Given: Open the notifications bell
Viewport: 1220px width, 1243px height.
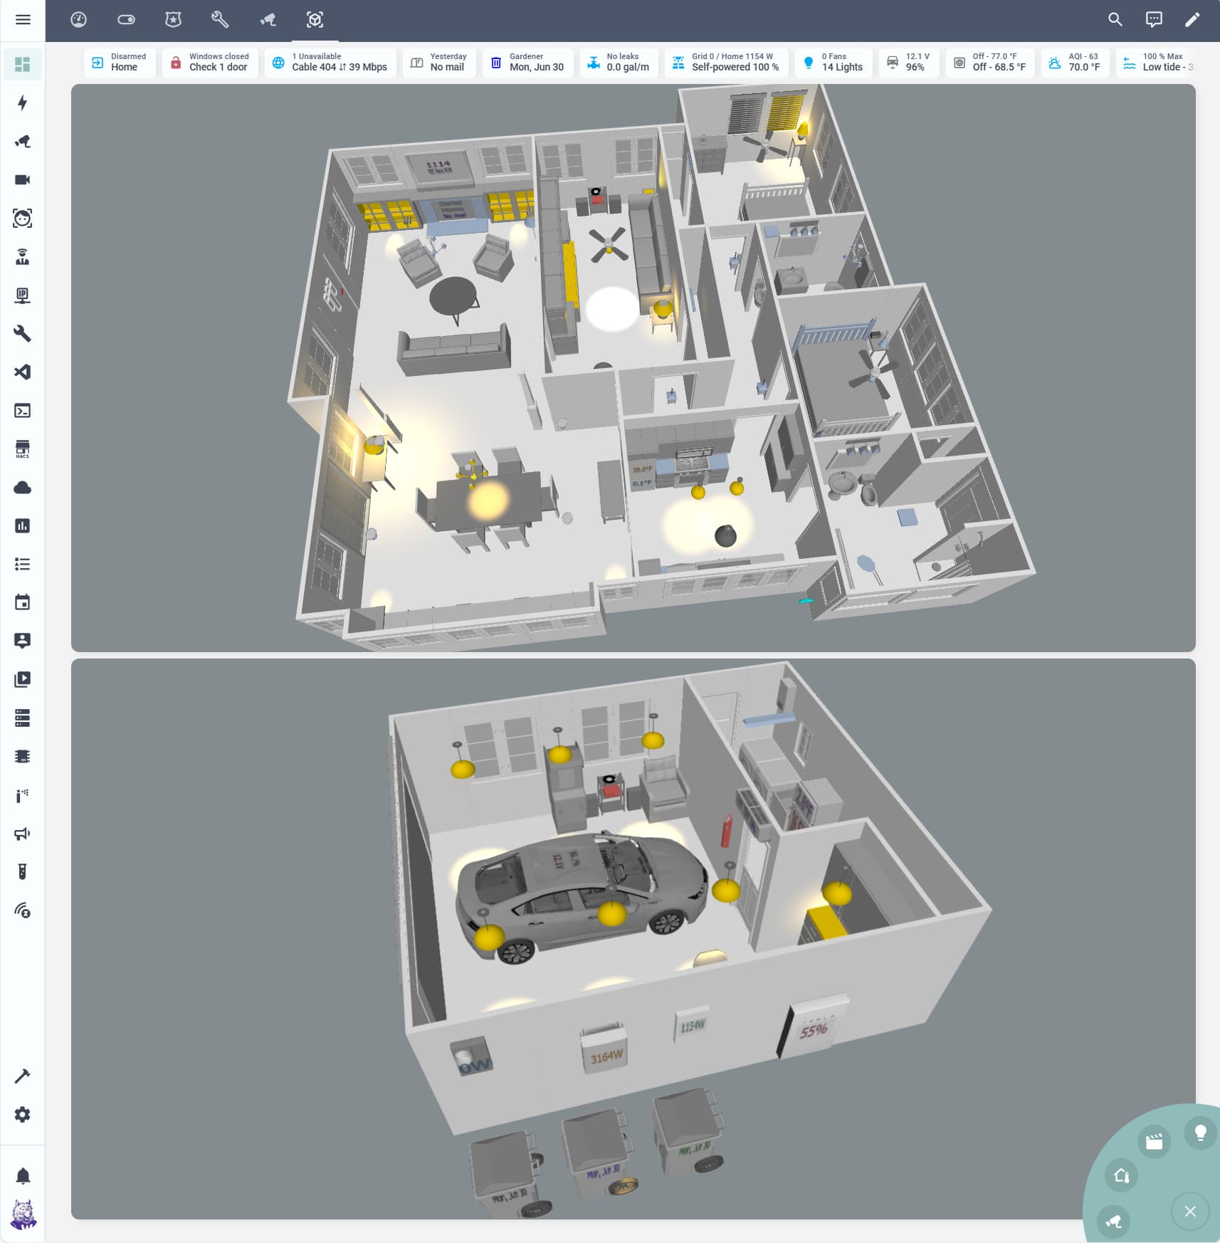Looking at the screenshot, I should tap(23, 1175).
